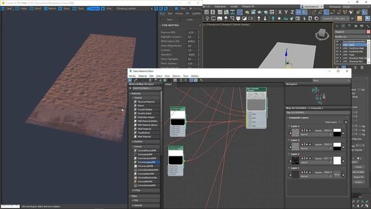
Task: Open Layer 4 blend mode dropdown
Action: pos(316,135)
